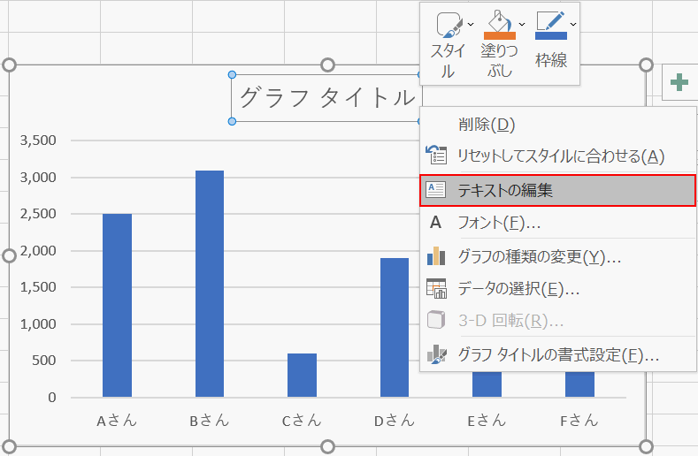This screenshot has height=456, width=698.
Task: Click the 3,500 value axis label
Action: [38, 141]
